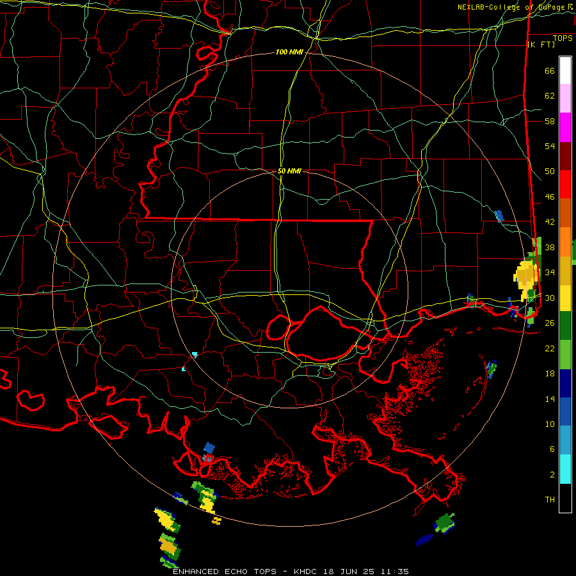The height and width of the screenshot is (576, 576).
Task: Click the "100 NMI" range ring label
Action: [289, 52]
